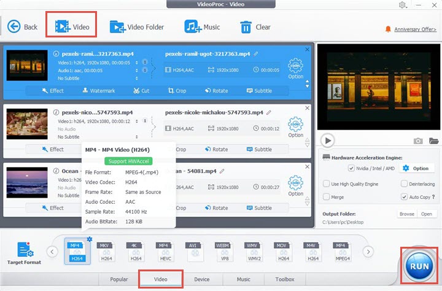The width and height of the screenshot is (442, 291).
Task: Take a snapshot with the camera icon
Action: click(418, 141)
